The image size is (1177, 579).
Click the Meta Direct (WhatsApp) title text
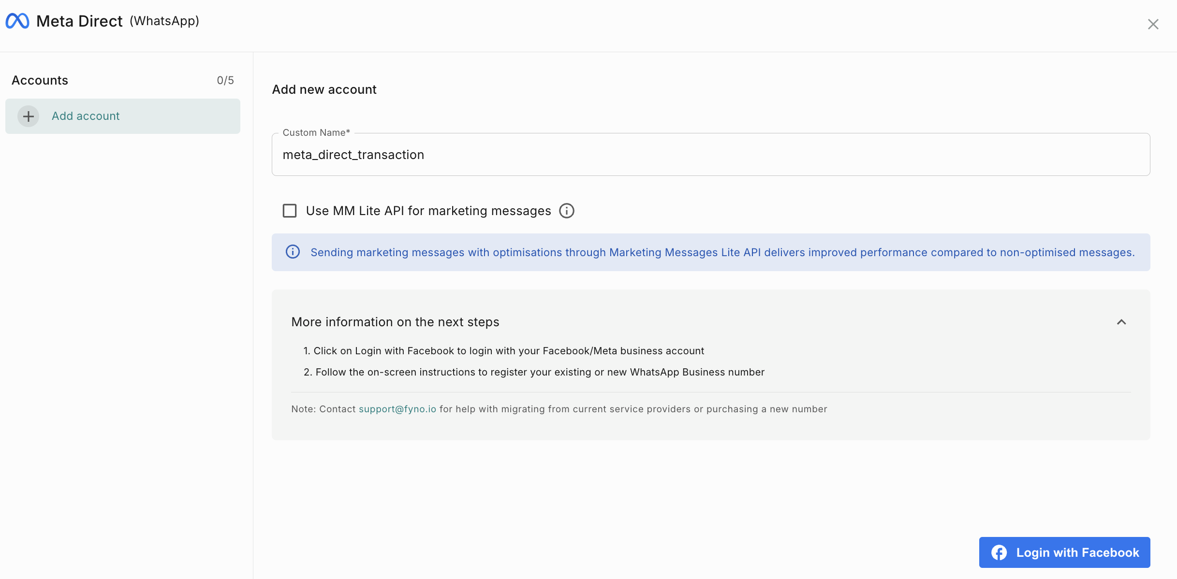coord(118,21)
